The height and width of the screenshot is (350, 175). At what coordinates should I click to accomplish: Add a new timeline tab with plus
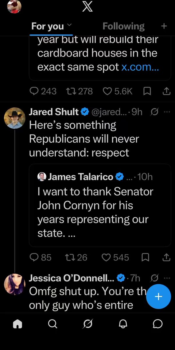point(164,26)
